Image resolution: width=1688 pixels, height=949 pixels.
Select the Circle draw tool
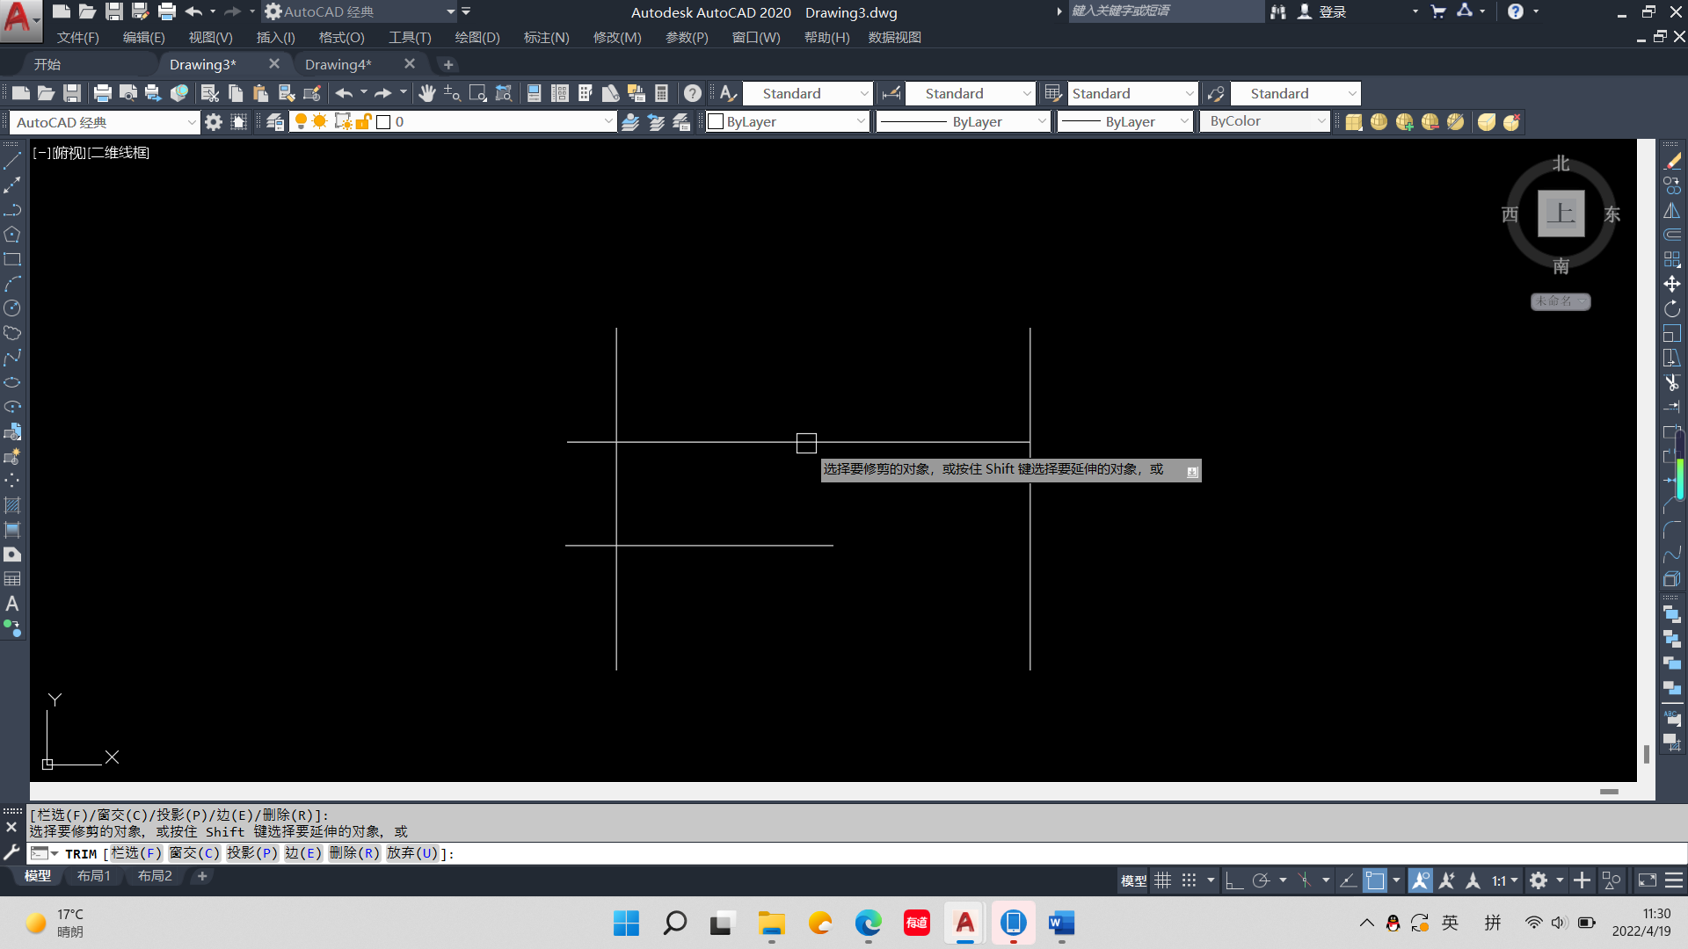12,308
